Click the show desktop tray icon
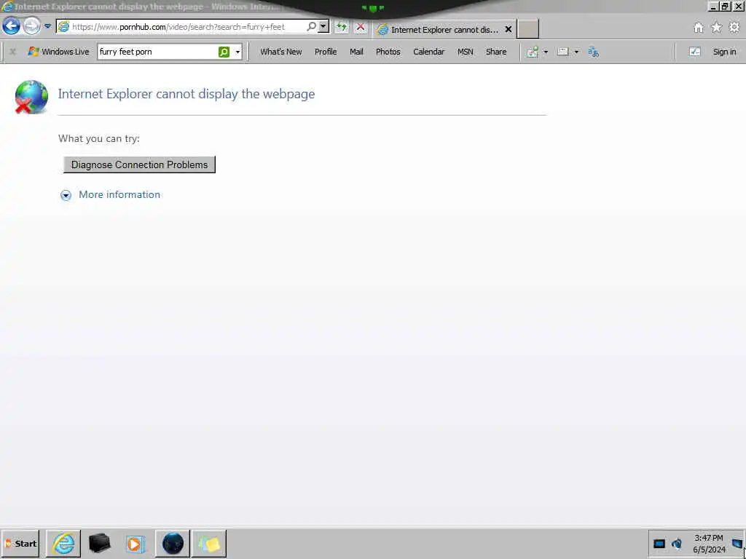This screenshot has height=559, width=746. pos(737,543)
